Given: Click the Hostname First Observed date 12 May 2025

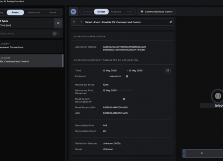Looking at the screenshot, I should point(110,90).
